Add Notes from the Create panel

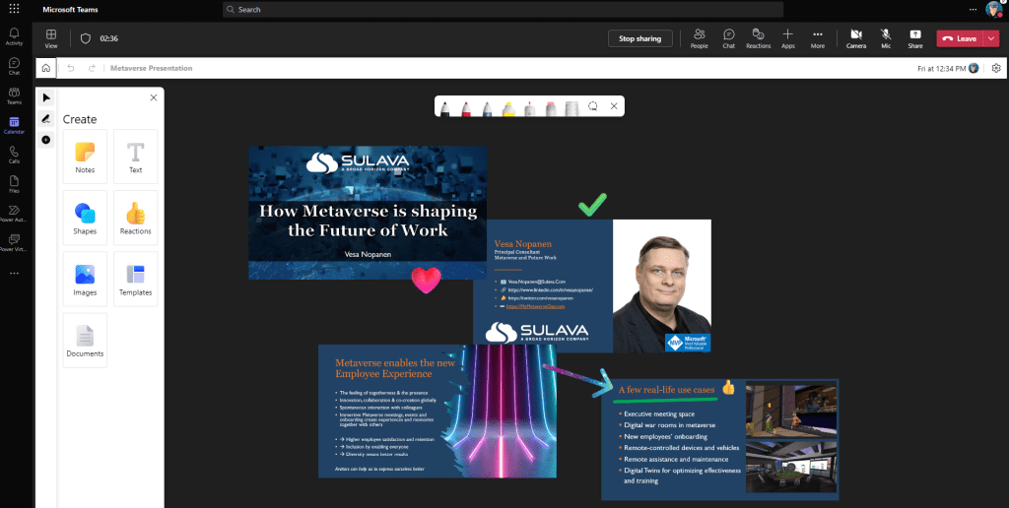[85, 157]
